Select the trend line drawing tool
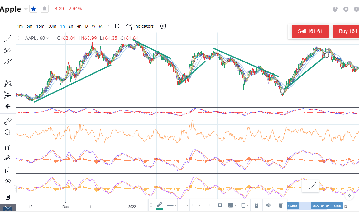This screenshot has width=359, height=212. point(8,39)
